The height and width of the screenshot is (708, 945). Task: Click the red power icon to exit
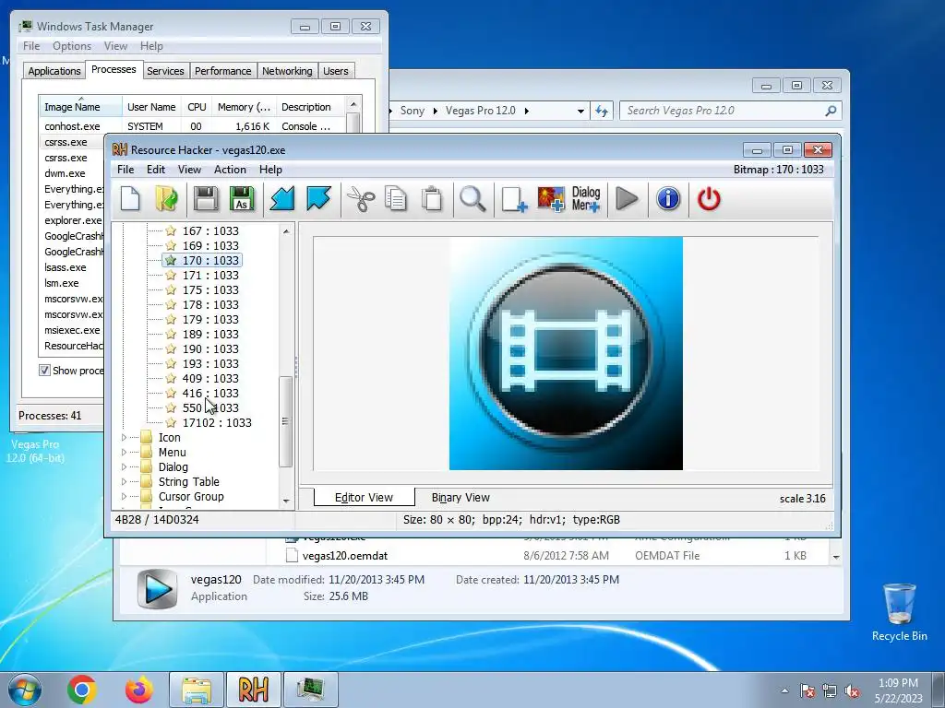coord(709,199)
